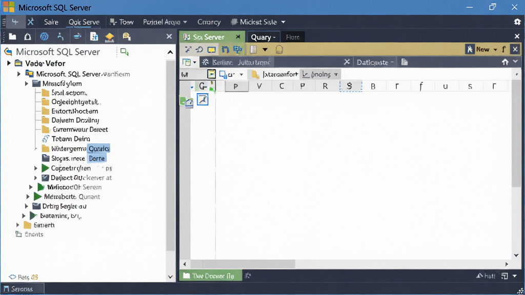Click the blue boxed icon in the first grid row
Viewport: 525px width, 295px height.
coord(203,99)
